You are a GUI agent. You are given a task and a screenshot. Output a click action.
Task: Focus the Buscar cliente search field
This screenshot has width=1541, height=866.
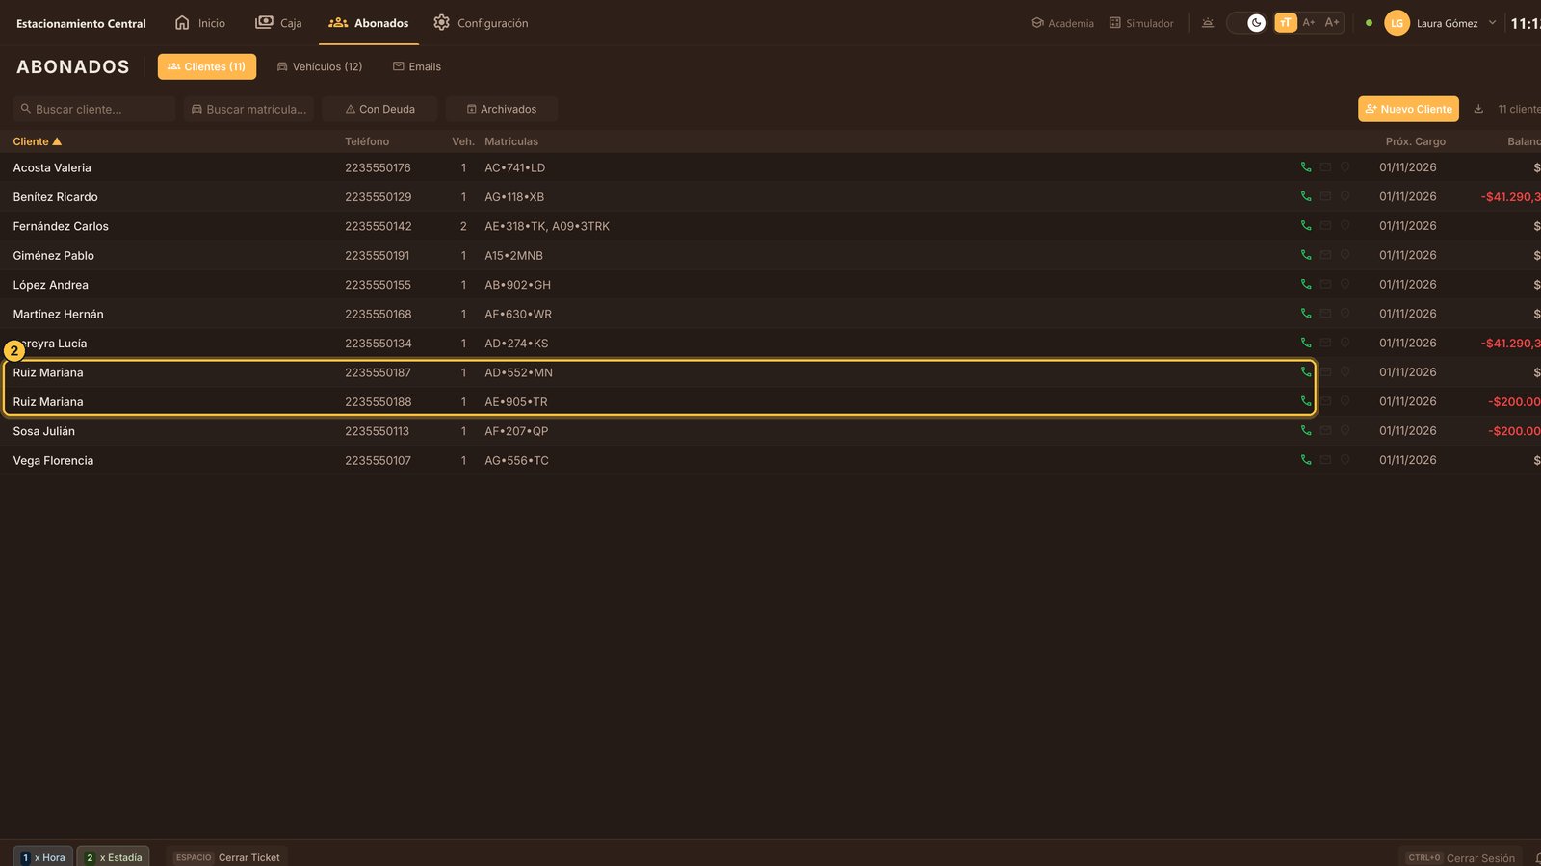[x=94, y=109]
